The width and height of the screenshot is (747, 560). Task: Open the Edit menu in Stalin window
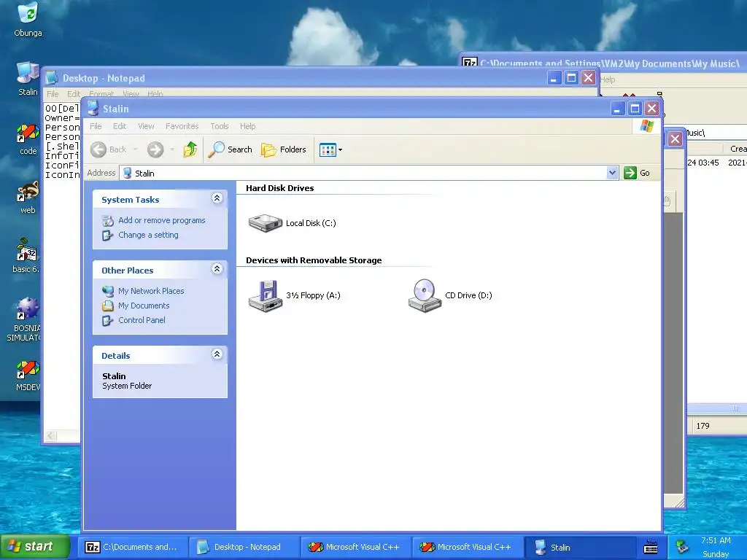coord(120,126)
